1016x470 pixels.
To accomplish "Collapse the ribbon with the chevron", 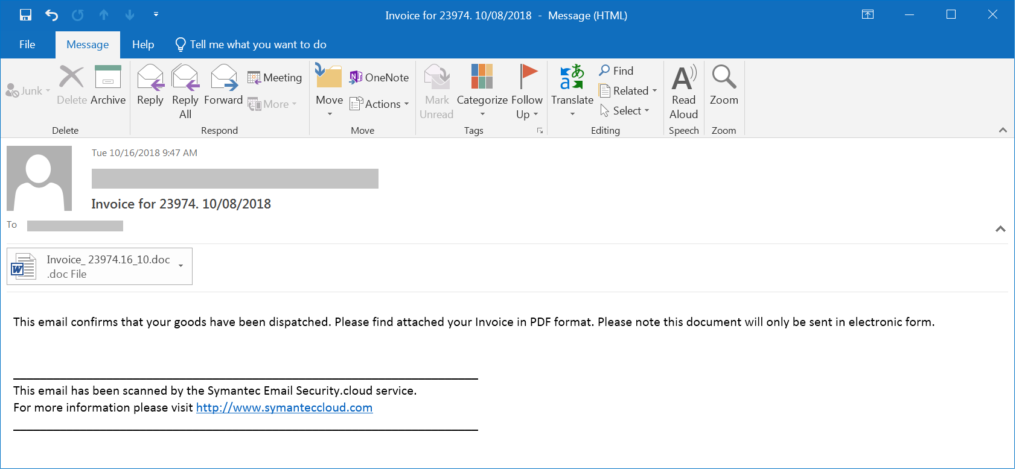I will [x=1003, y=130].
